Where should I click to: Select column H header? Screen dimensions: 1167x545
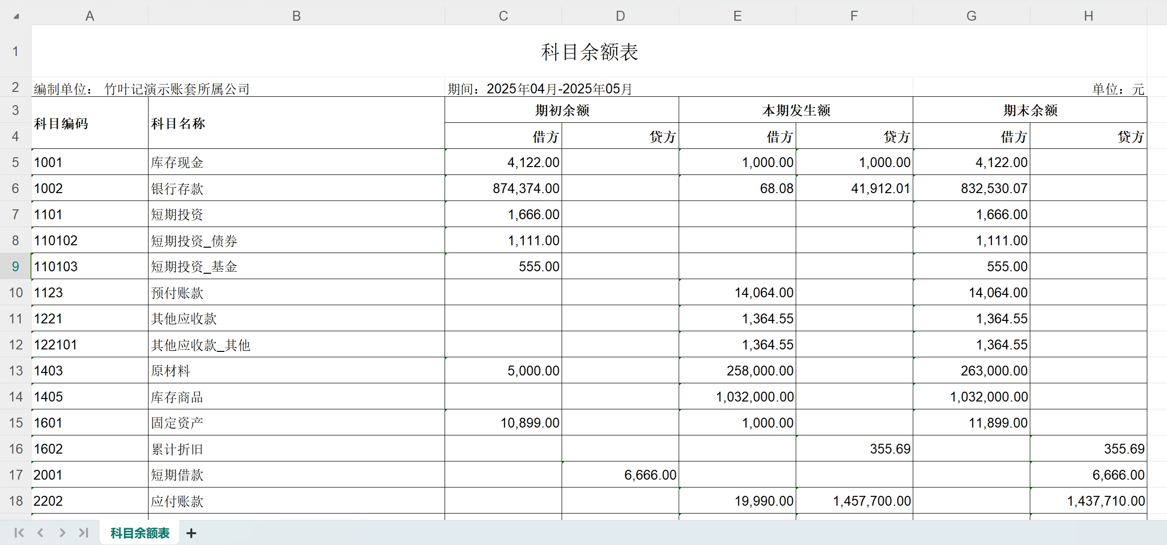(x=1088, y=16)
